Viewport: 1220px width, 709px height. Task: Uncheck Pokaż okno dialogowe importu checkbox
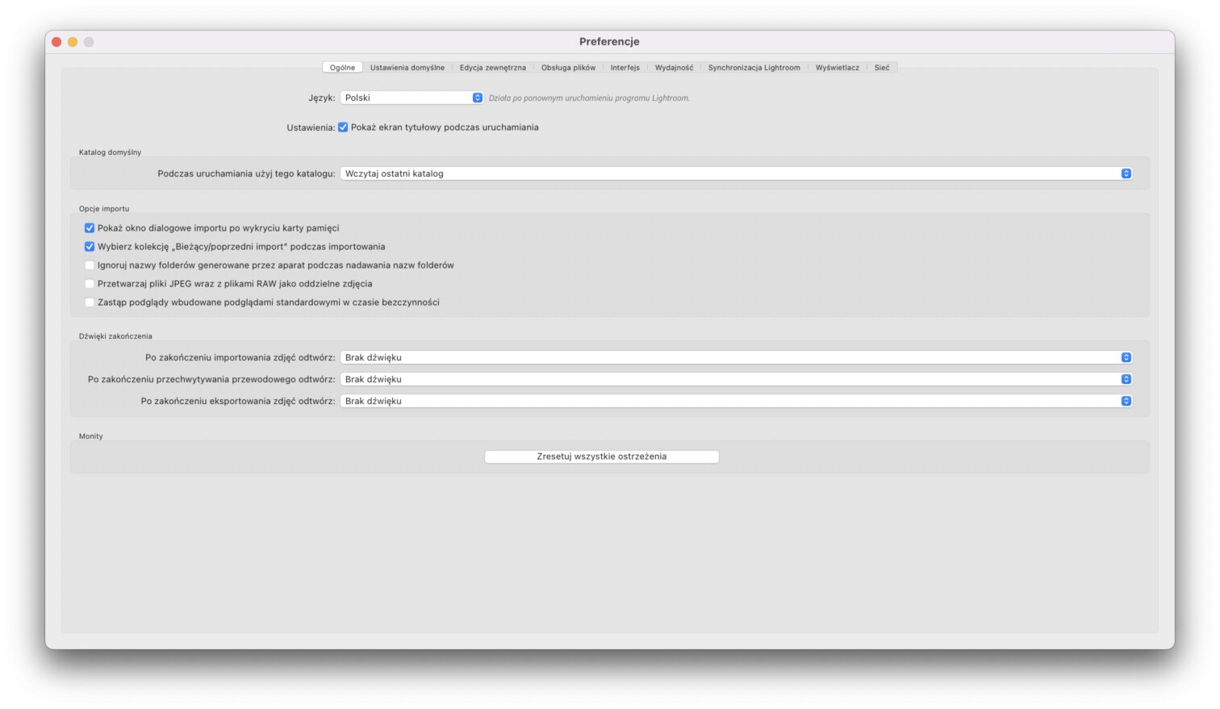click(x=90, y=228)
